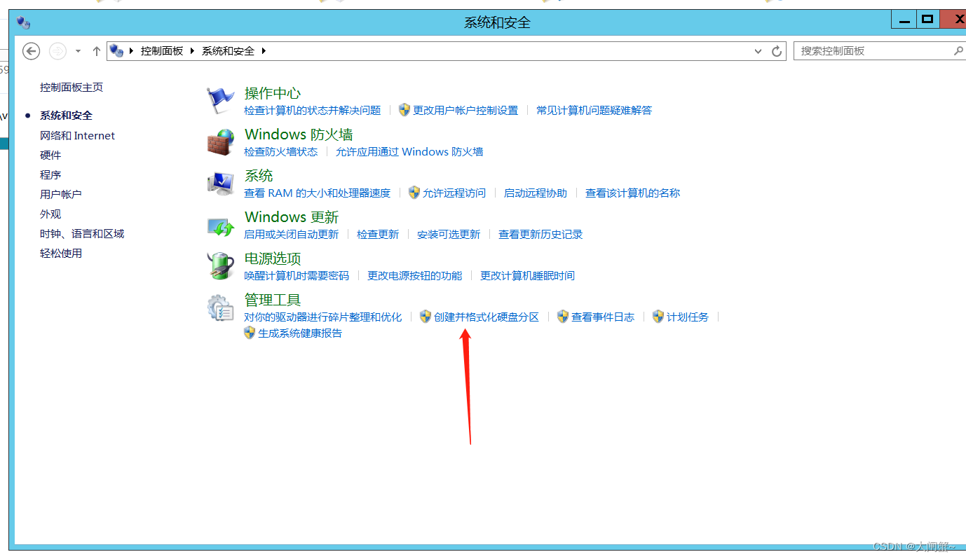Open 计划任务 link
This screenshot has width=966, height=559.
(688, 317)
